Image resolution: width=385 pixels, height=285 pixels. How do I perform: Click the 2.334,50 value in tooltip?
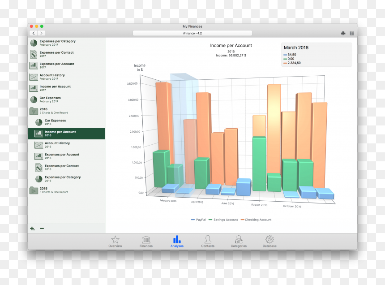pyautogui.click(x=294, y=63)
